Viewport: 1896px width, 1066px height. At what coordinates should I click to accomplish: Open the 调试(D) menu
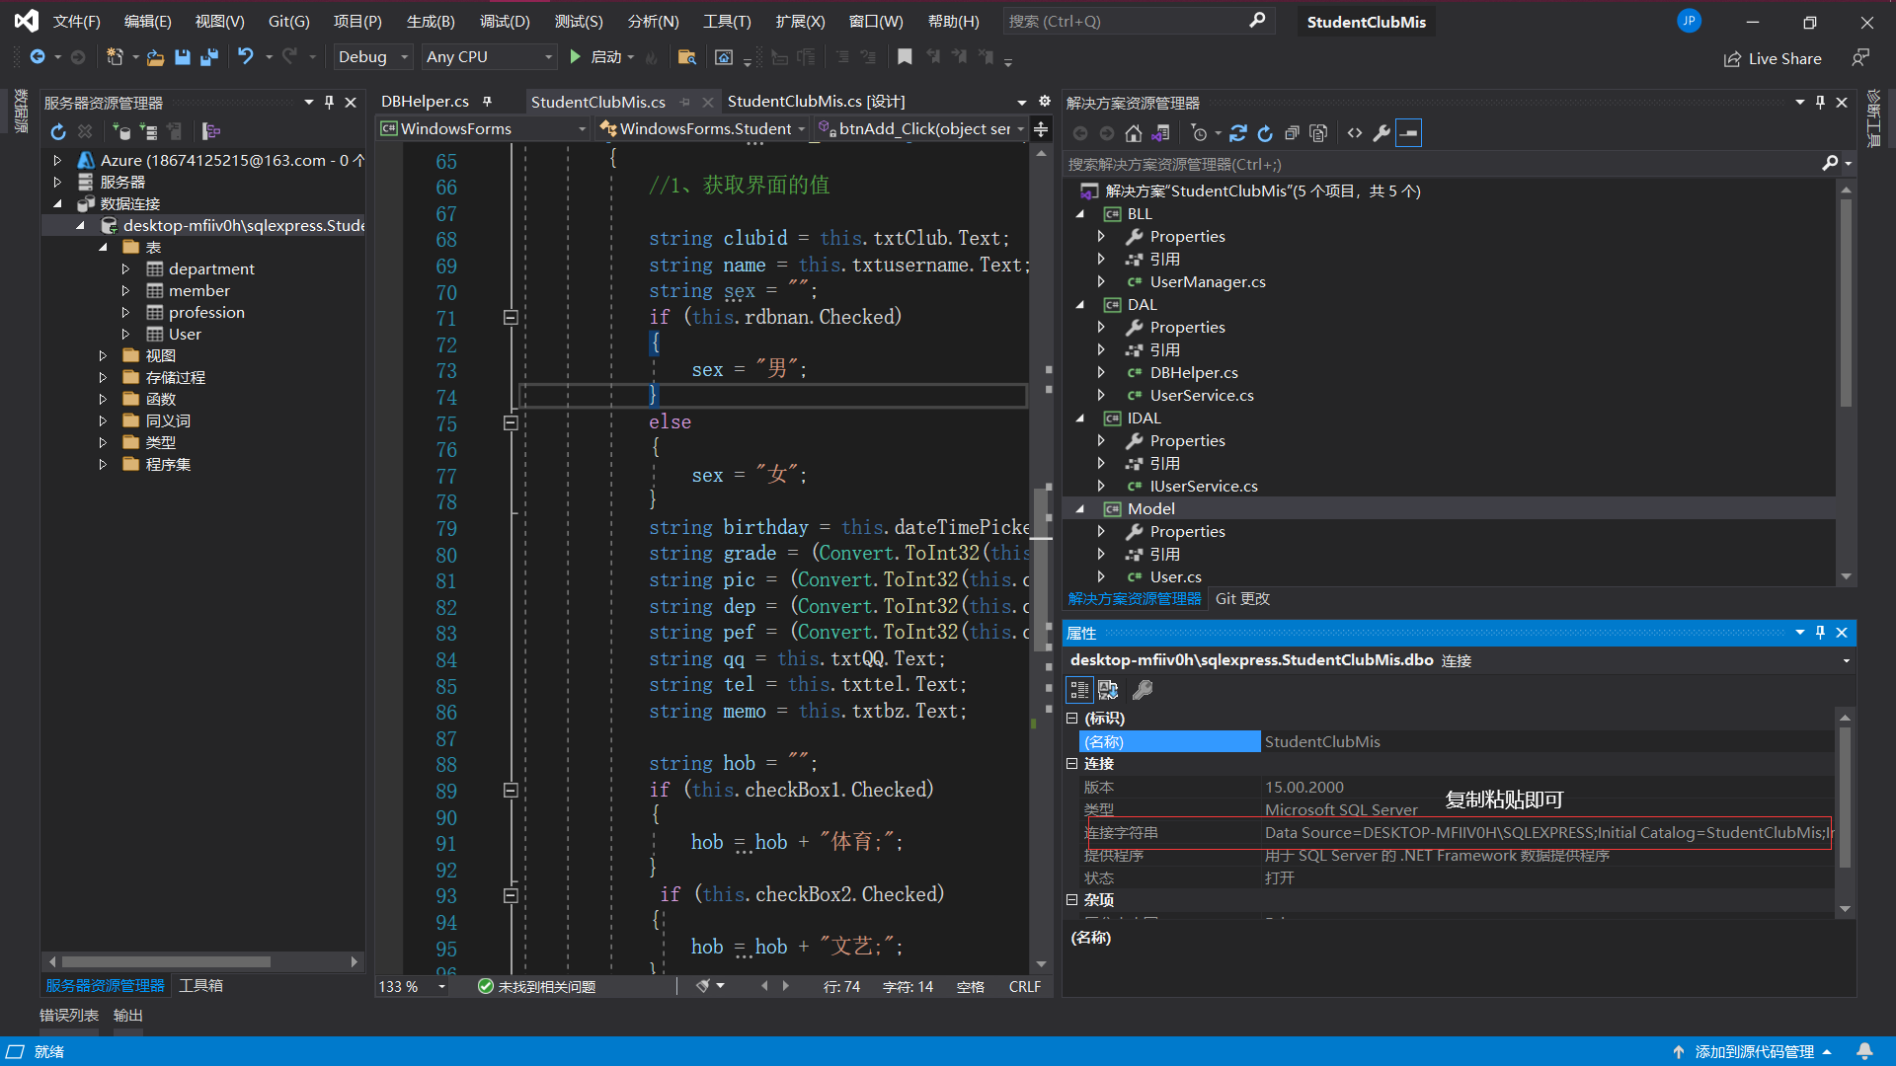(505, 21)
